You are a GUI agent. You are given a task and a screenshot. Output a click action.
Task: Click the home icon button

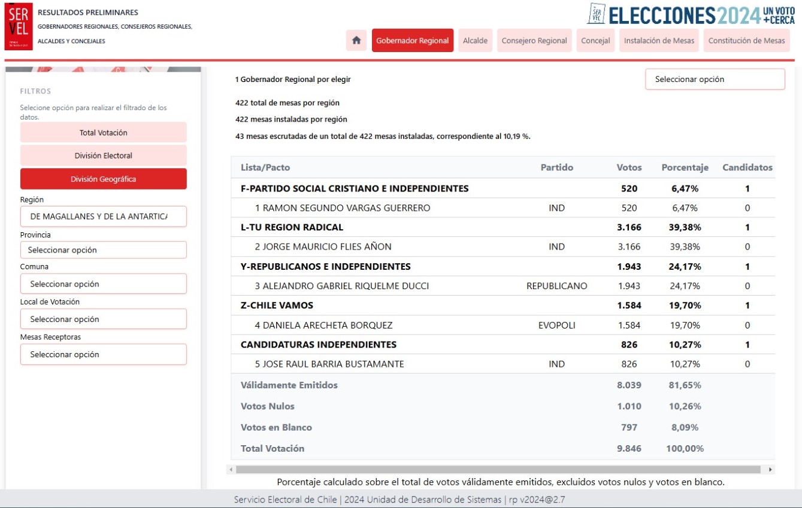point(356,41)
